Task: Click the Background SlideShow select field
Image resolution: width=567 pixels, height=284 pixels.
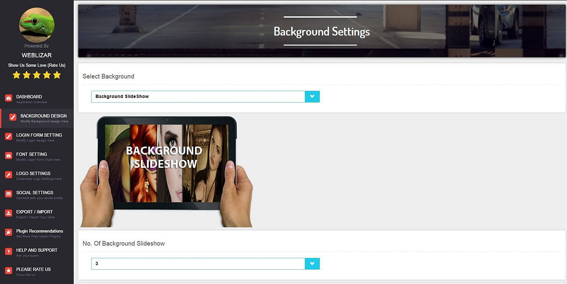Action: [198, 96]
